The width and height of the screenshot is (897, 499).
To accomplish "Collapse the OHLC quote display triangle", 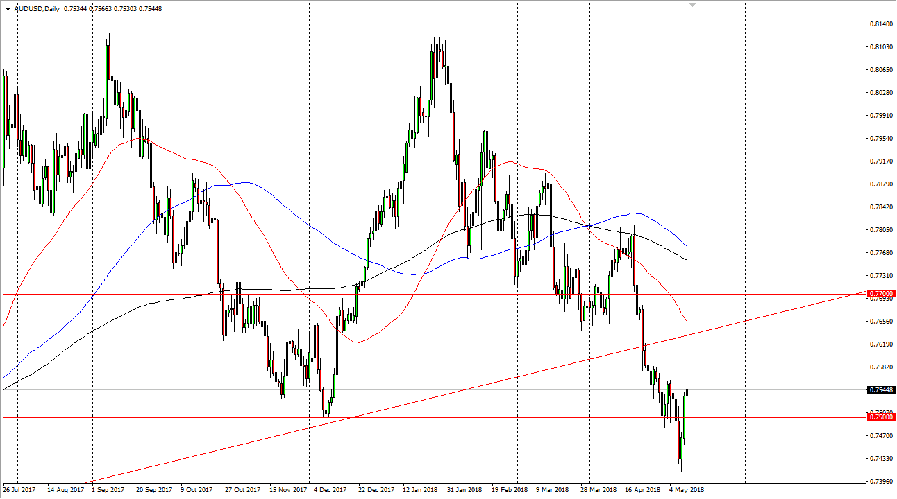I will point(8,9).
